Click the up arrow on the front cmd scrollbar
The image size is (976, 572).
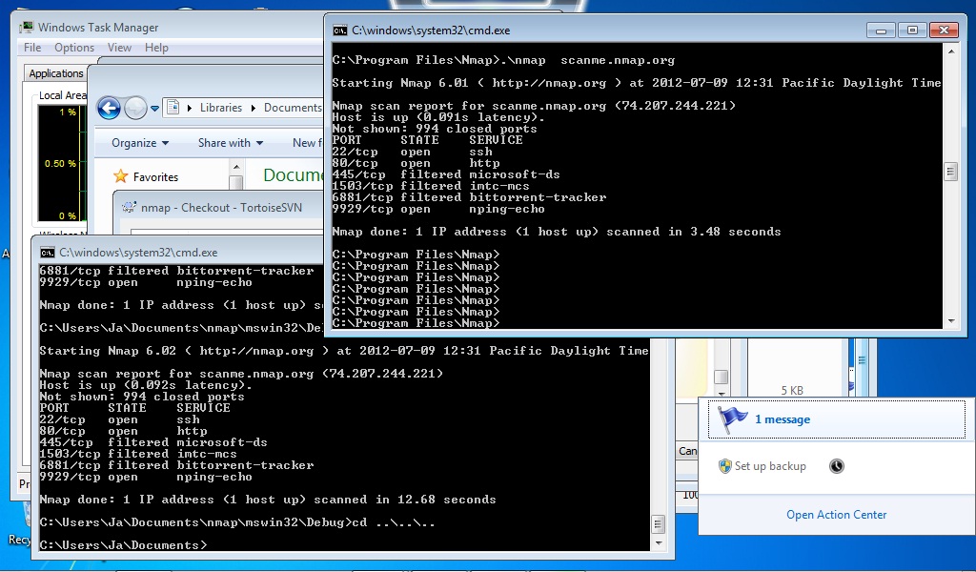pos(950,51)
